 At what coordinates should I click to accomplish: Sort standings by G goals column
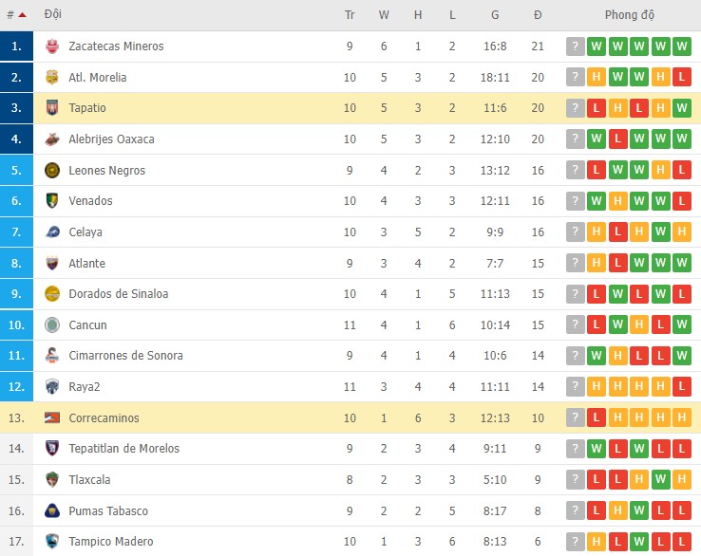pos(495,15)
